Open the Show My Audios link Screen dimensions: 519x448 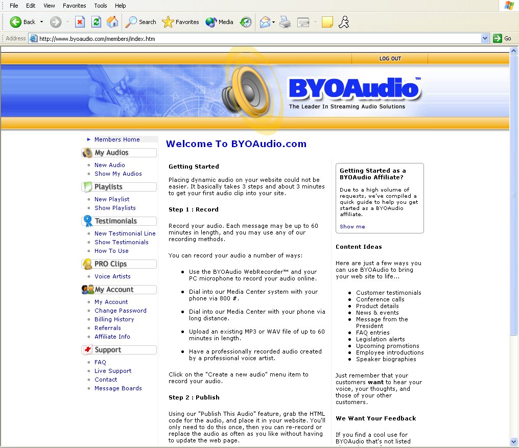click(118, 174)
